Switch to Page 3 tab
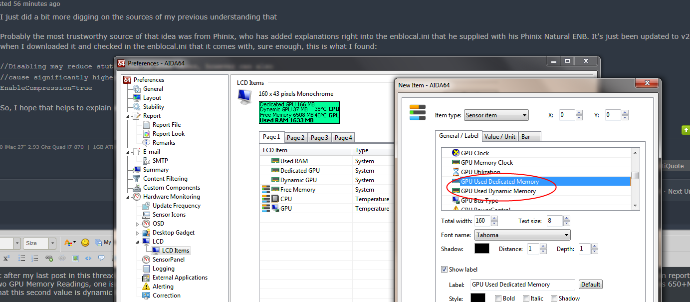This screenshot has width=690, height=302. [319, 138]
